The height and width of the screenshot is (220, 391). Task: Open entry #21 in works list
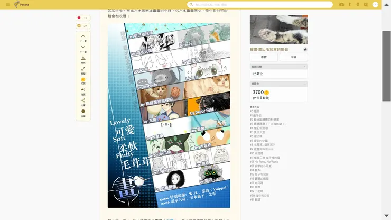(x=255, y=200)
